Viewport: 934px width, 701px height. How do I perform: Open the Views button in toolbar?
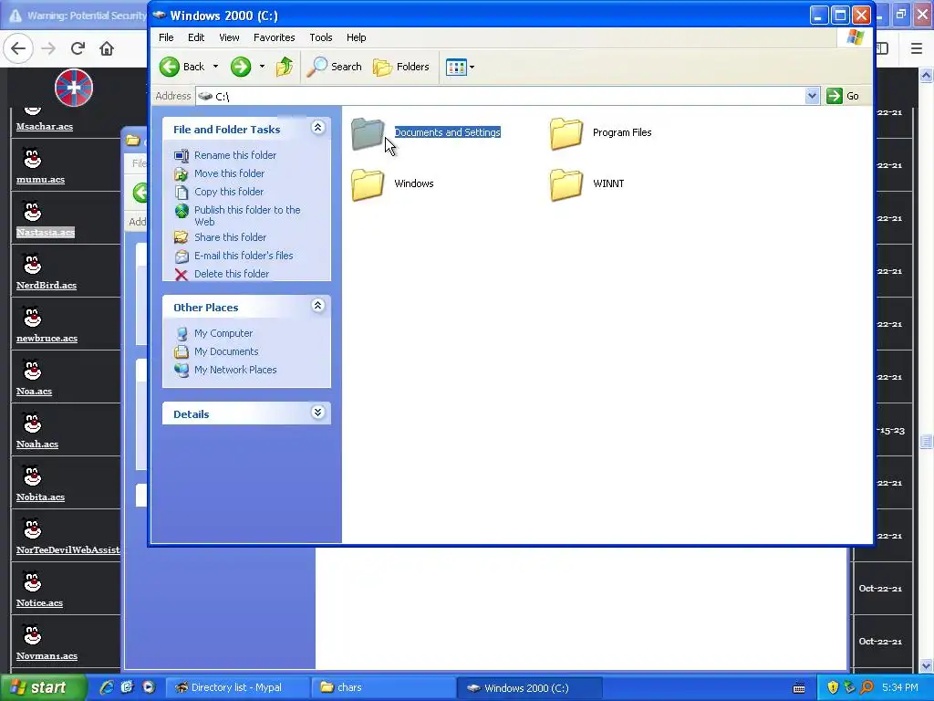(456, 67)
